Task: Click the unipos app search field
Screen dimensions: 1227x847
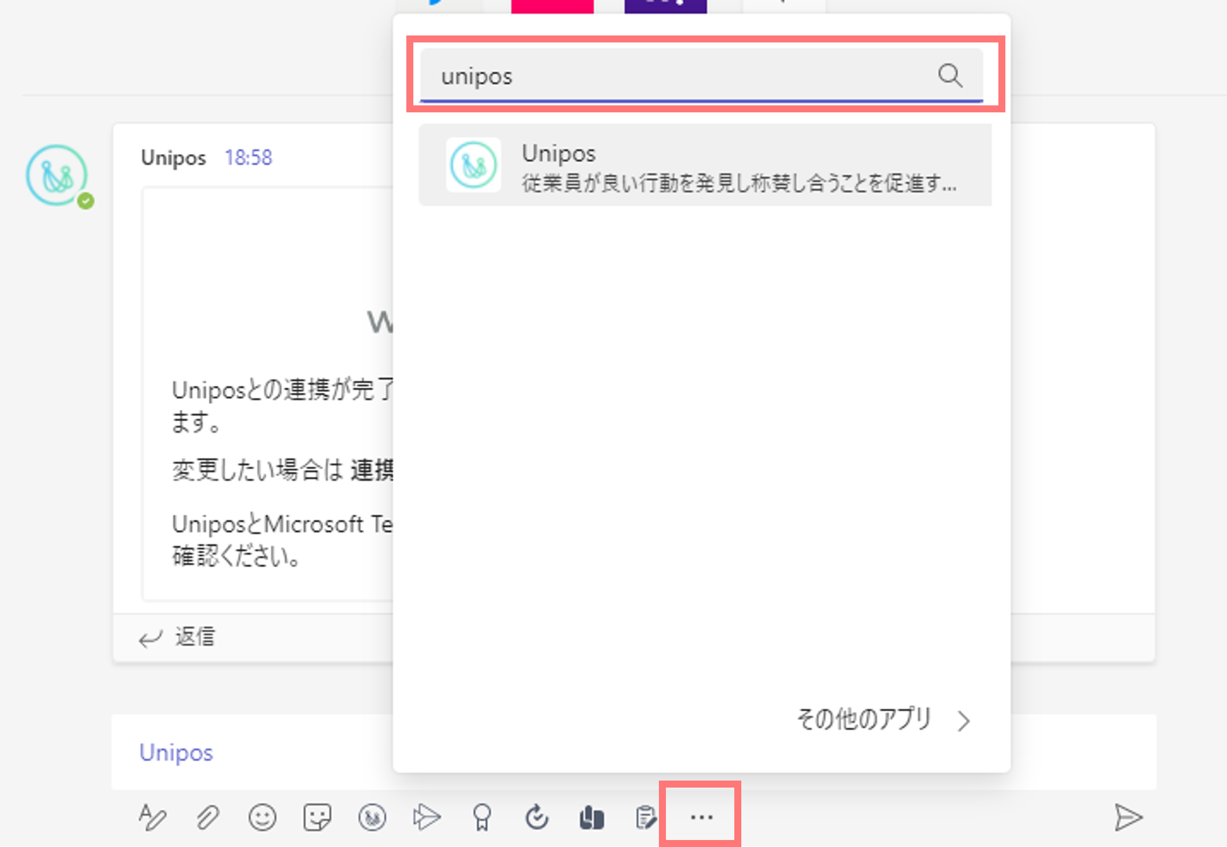Action: coord(701,75)
